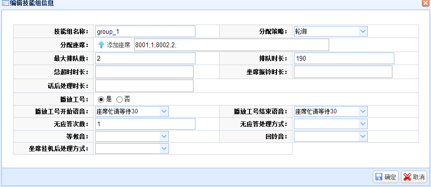Click the 最大排队数 input field
The height and width of the screenshot is (187, 431).
pos(145,58)
